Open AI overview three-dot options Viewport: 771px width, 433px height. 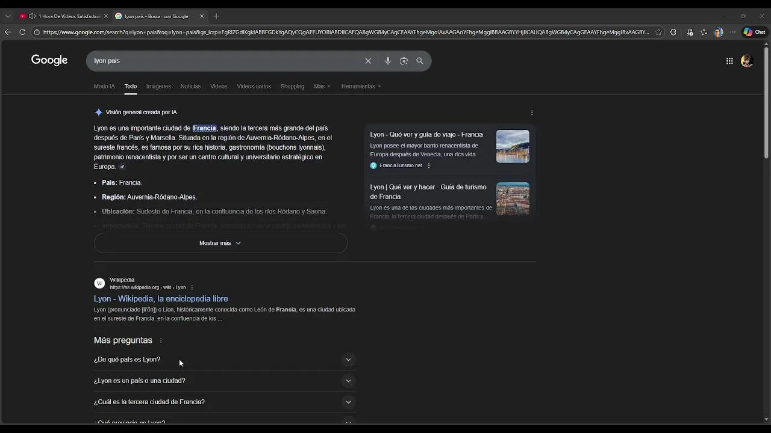(x=531, y=112)
